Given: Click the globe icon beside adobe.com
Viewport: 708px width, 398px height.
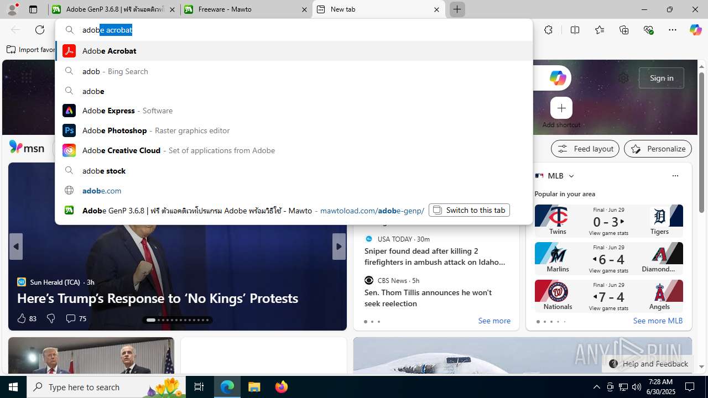Looking at the screenshot, I should click(x=69, y=190).
